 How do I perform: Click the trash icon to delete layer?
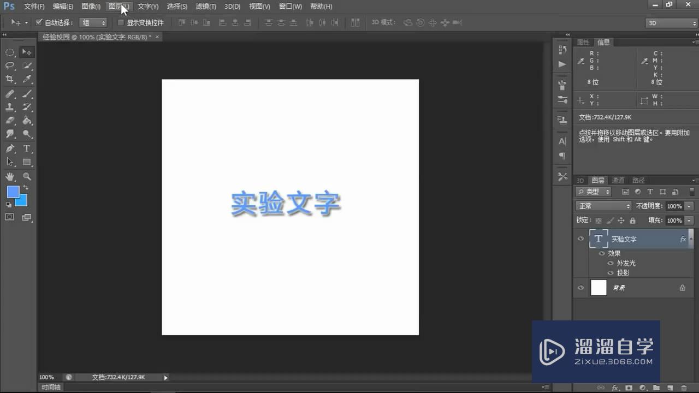683,388
